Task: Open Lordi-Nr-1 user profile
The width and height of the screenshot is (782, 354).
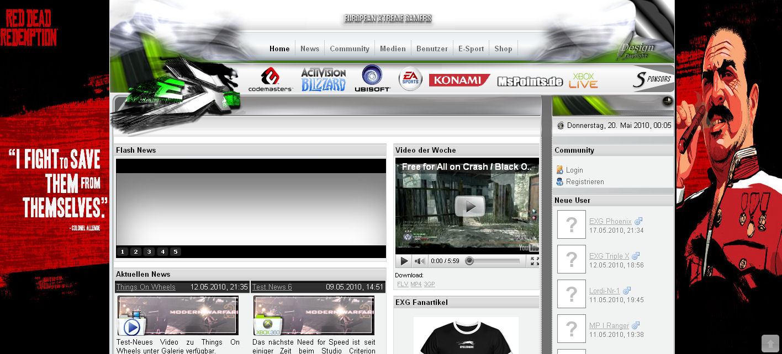Action: click(604, 291)
